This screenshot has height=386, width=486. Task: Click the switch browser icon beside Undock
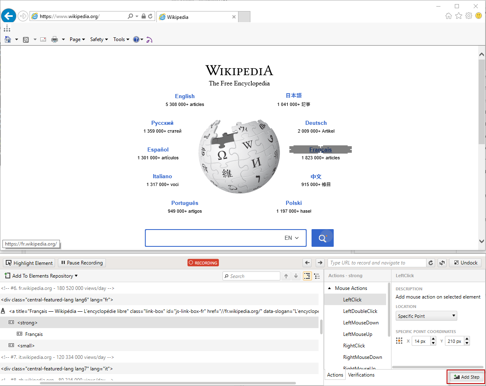click(442, 263)
